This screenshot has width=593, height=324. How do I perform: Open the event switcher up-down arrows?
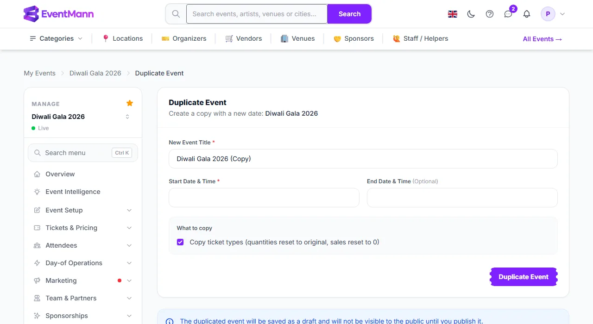pyautogui.click(x=127, y=117)
